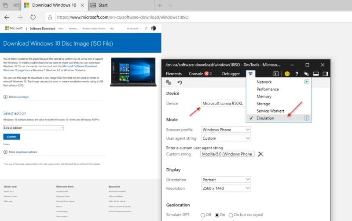352x221 pixels.
Task: Search the Microsoft site with magnifier icon
Action: [x=146, y=29]
